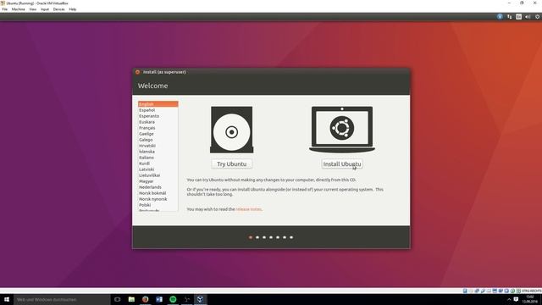Open the system gear menu in Ubuntu panel
Viewport: 542px width, 305px height.
tap(538, 17)
